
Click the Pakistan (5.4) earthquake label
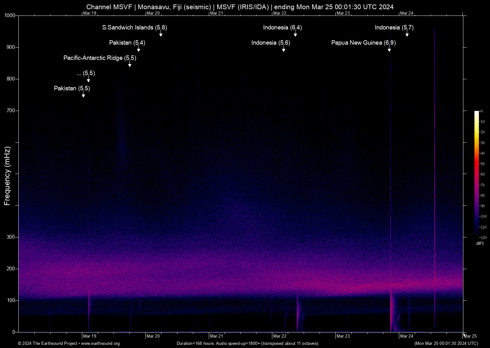(127, 43)
